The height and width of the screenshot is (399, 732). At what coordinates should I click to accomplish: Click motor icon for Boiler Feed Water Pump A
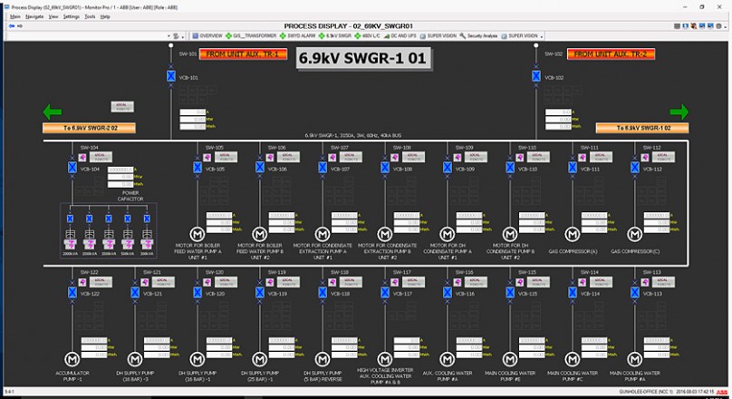coord(197,234)
